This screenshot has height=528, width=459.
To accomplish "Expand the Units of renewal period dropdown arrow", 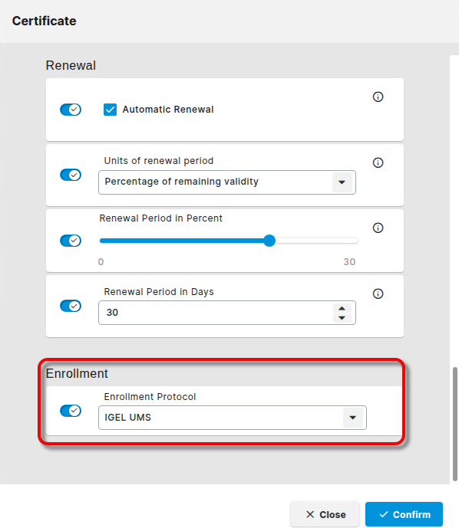I will 342,182.
